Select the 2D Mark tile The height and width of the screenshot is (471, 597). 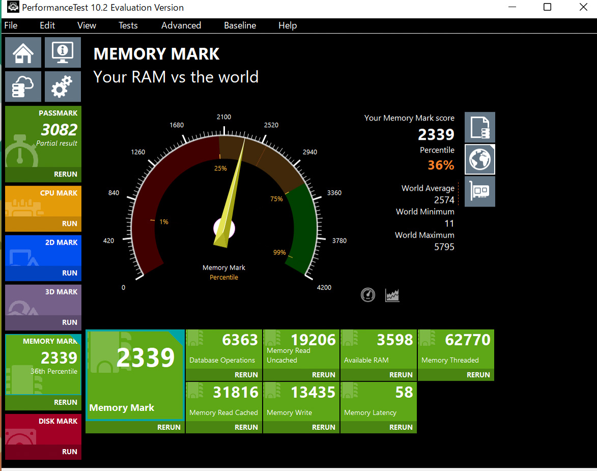43,251
